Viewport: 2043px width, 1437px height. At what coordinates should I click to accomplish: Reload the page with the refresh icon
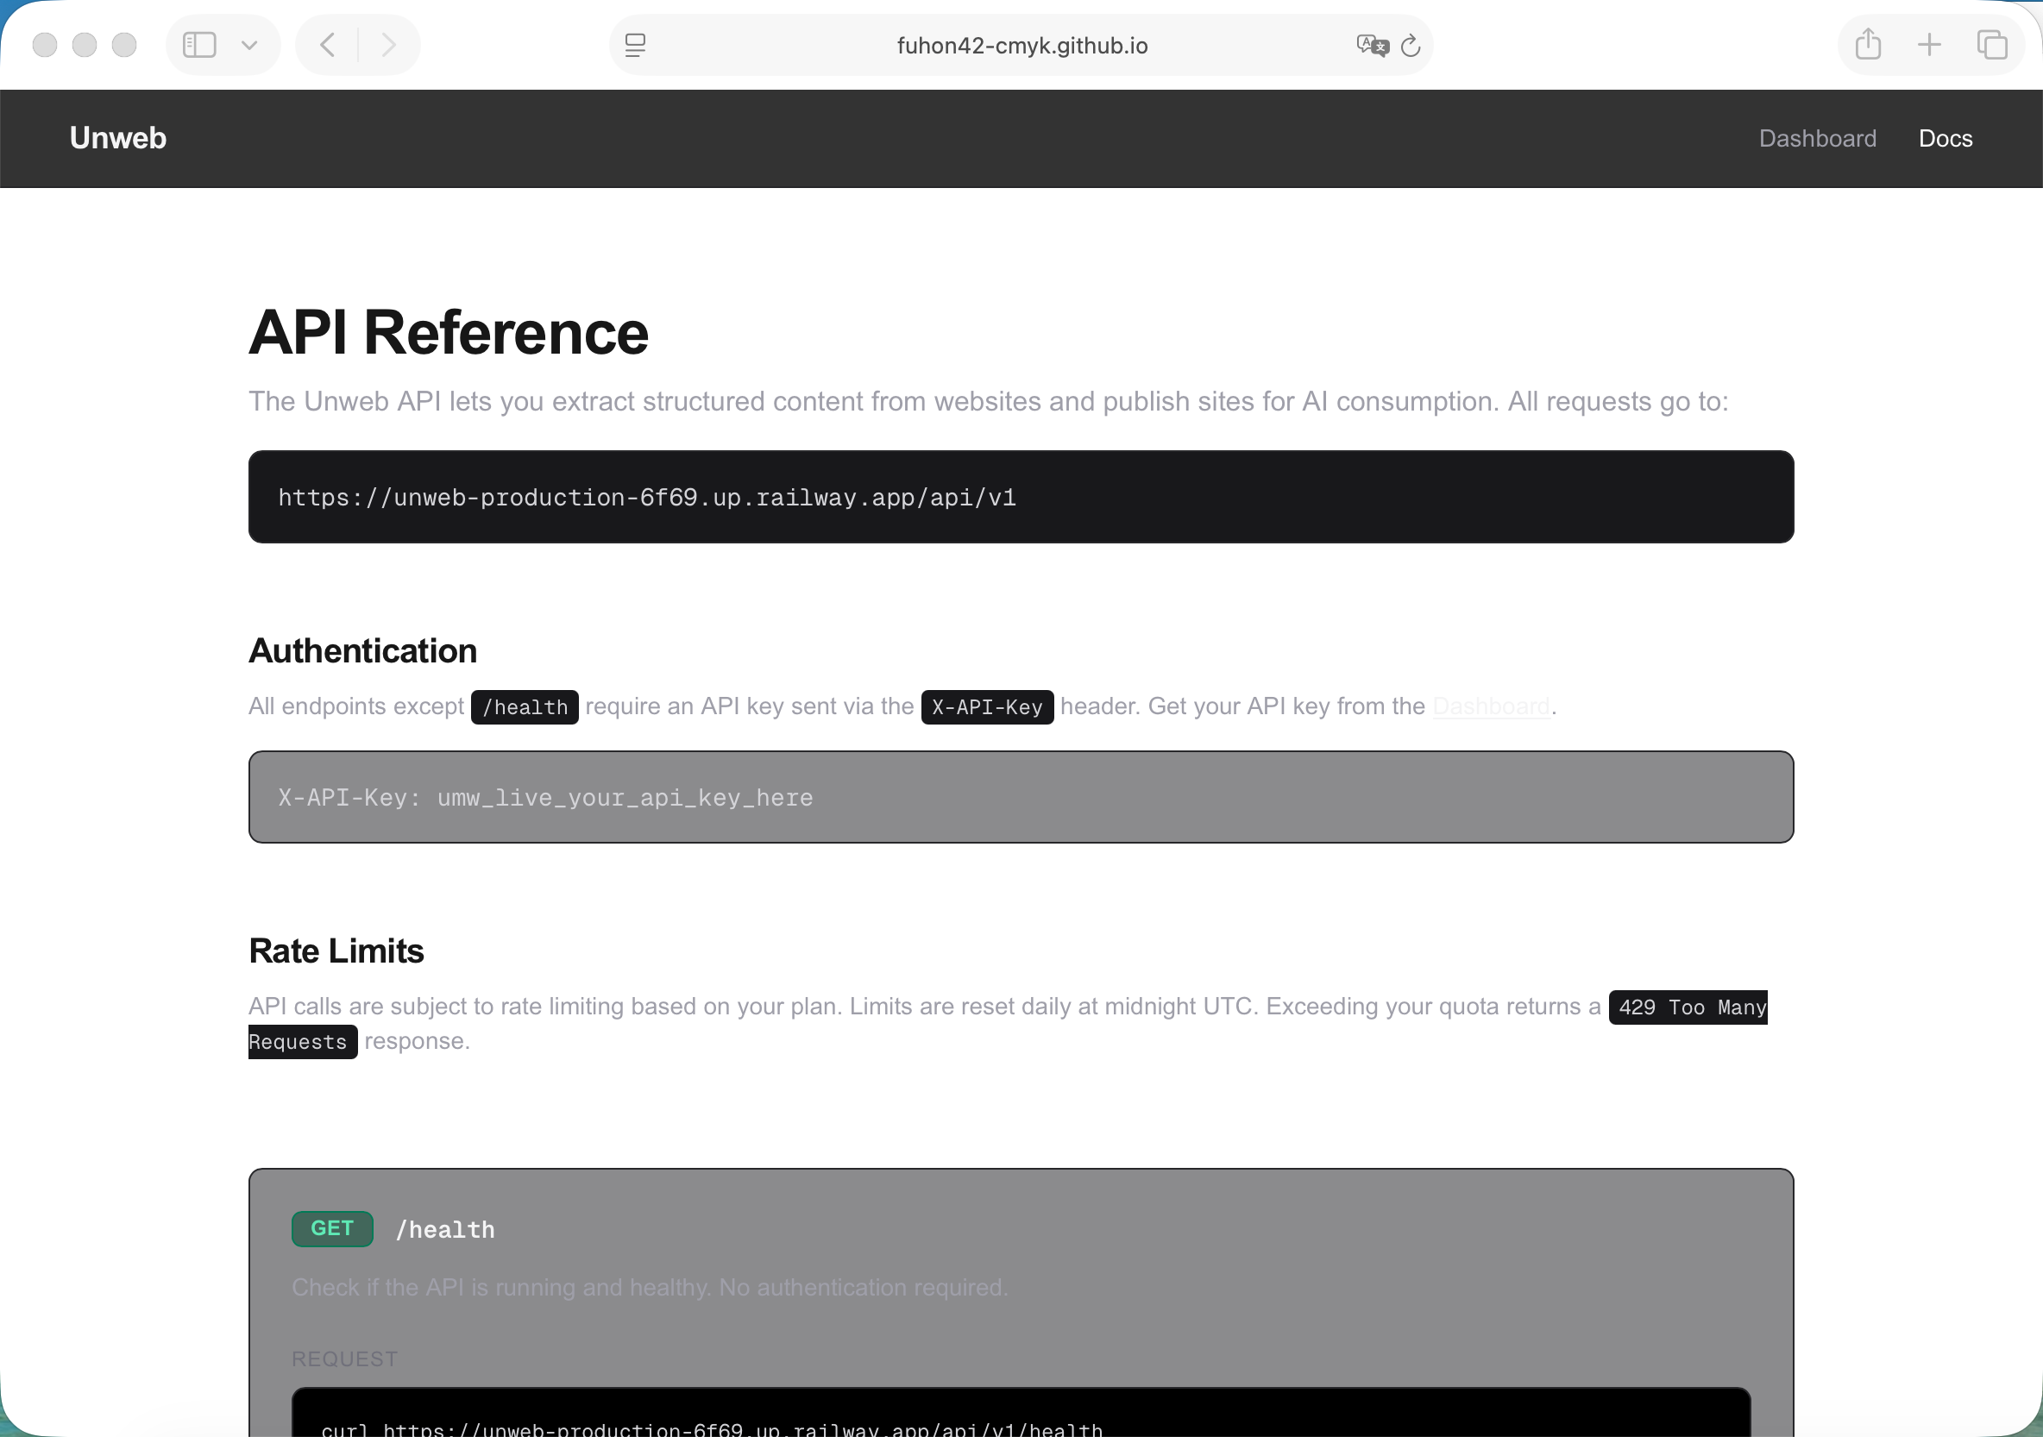point(1411,46)
